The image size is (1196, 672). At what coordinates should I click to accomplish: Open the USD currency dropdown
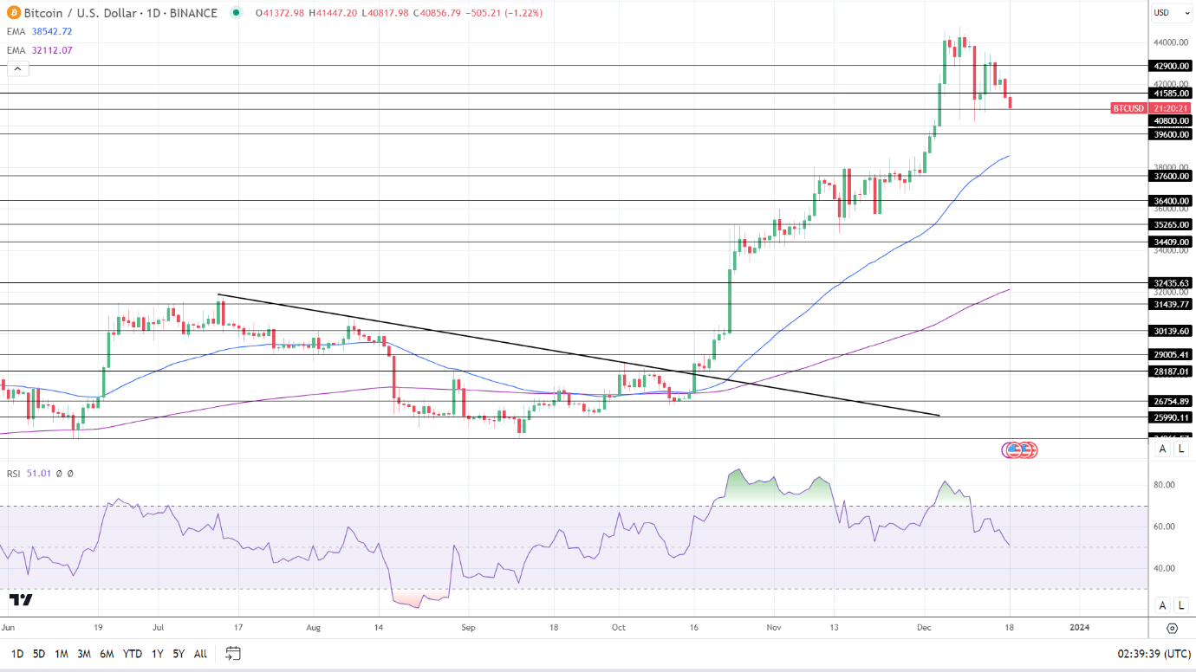[x=1171, y=13]
